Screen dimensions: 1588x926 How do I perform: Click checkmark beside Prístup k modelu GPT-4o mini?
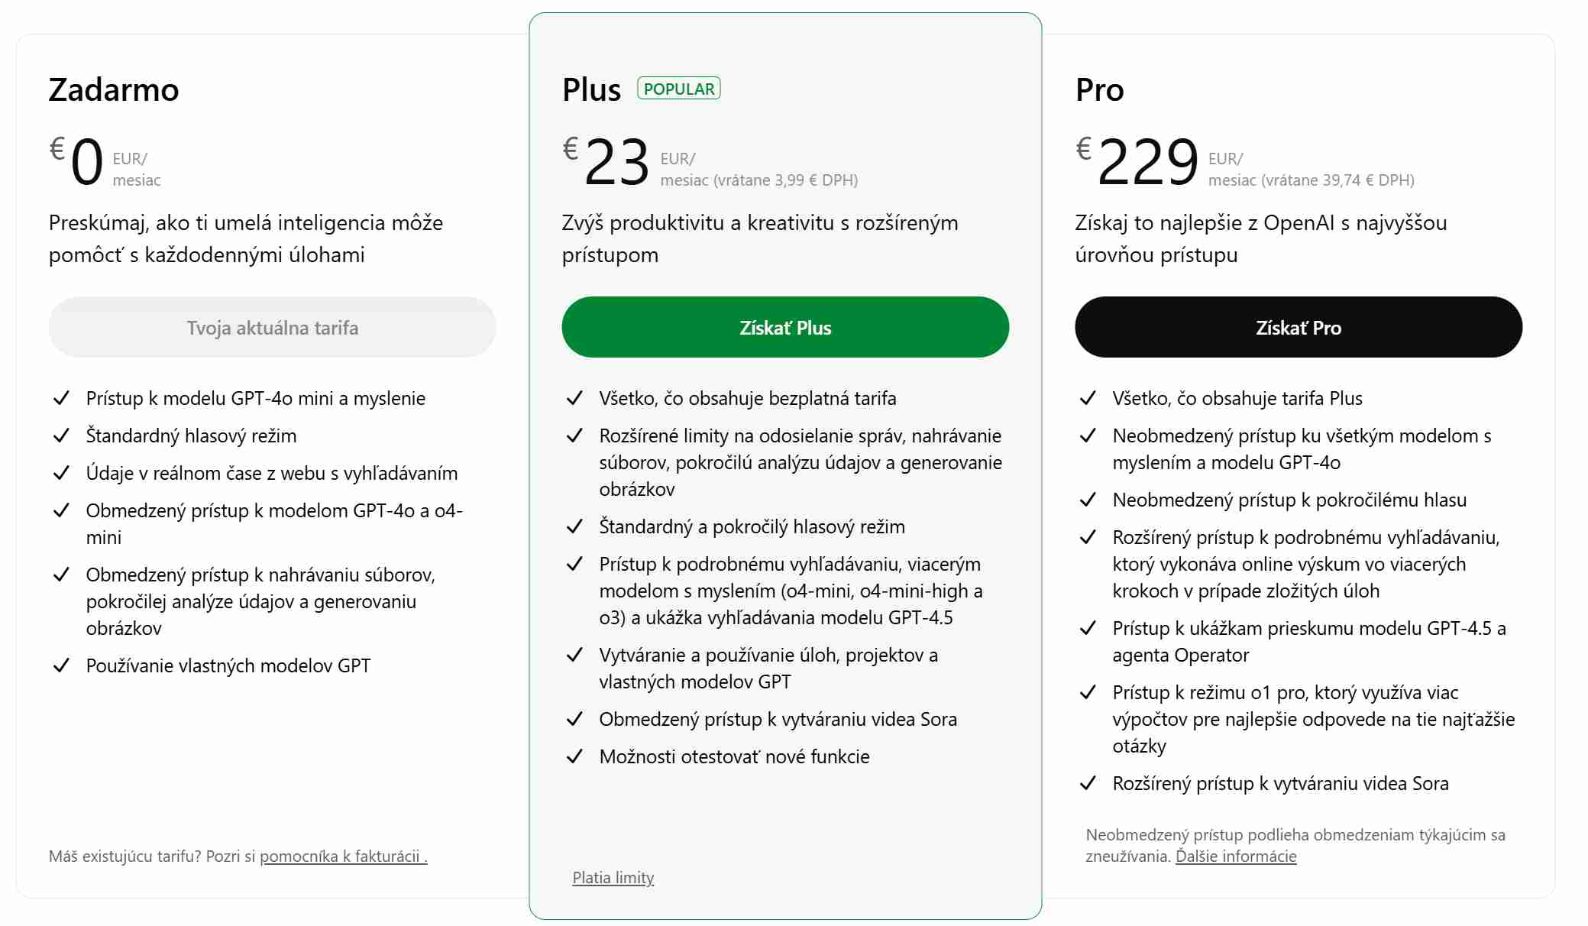click(x=61, y=398)
